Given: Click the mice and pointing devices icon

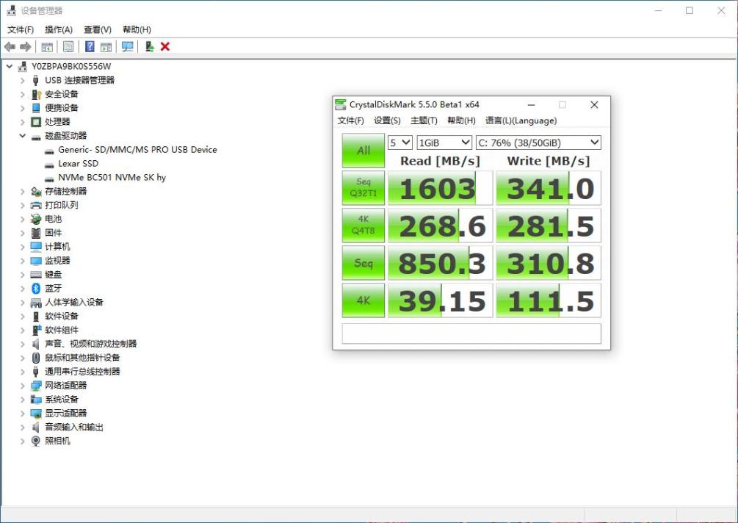Looking at the screenshot, I should (x=36, y=358).
